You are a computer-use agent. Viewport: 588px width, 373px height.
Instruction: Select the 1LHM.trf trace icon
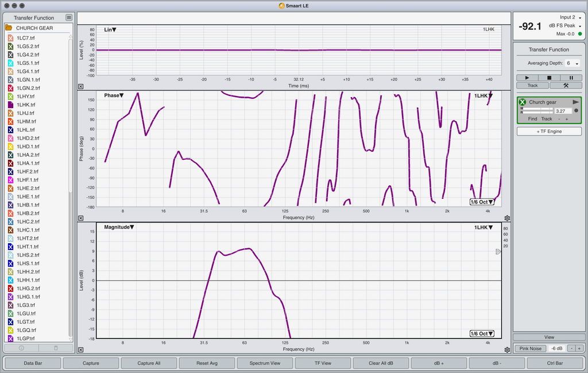(10, 121)
